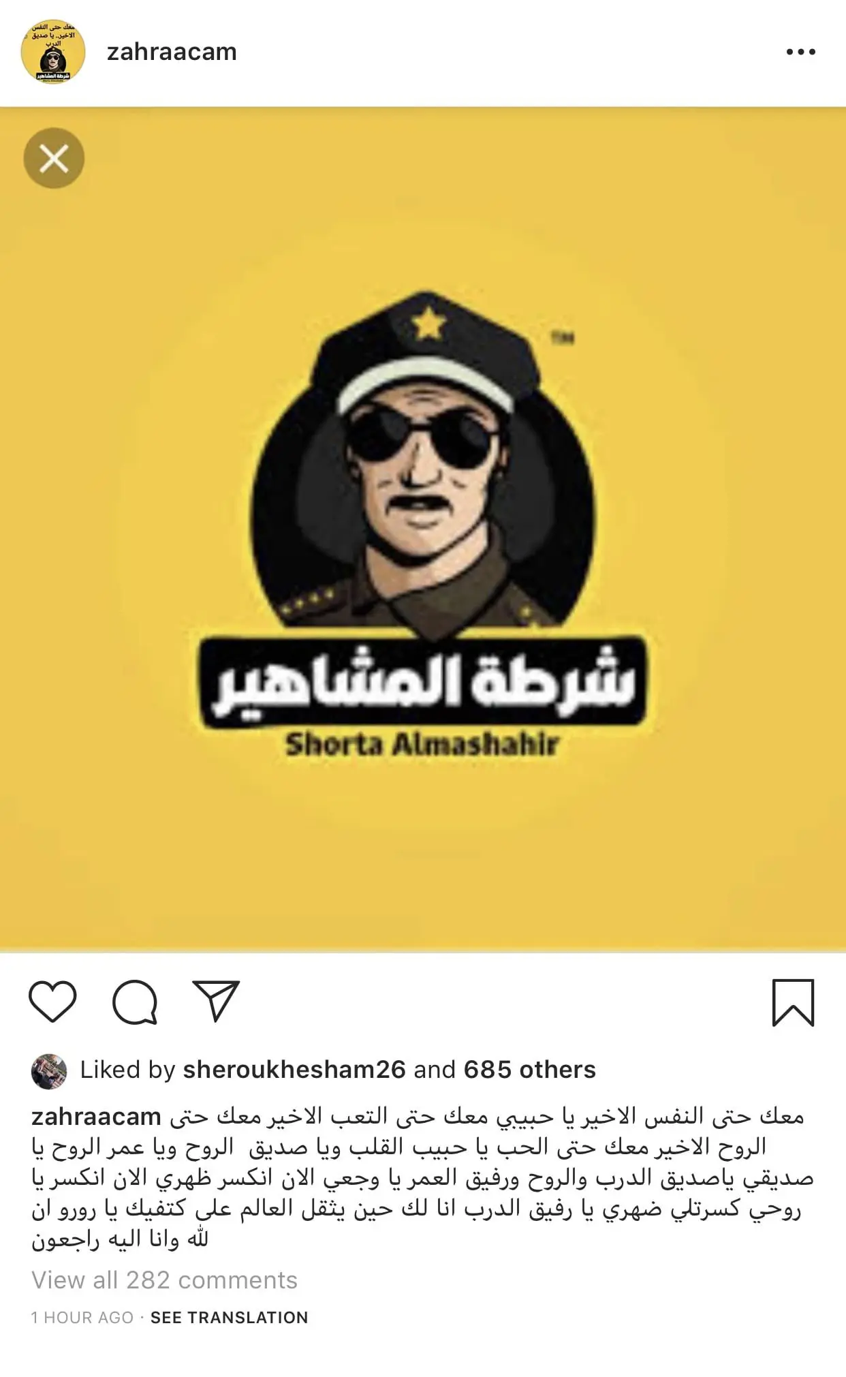Click SEE TRANSLATION below the caption
846x1377 pixels.
coord(229,1317)
